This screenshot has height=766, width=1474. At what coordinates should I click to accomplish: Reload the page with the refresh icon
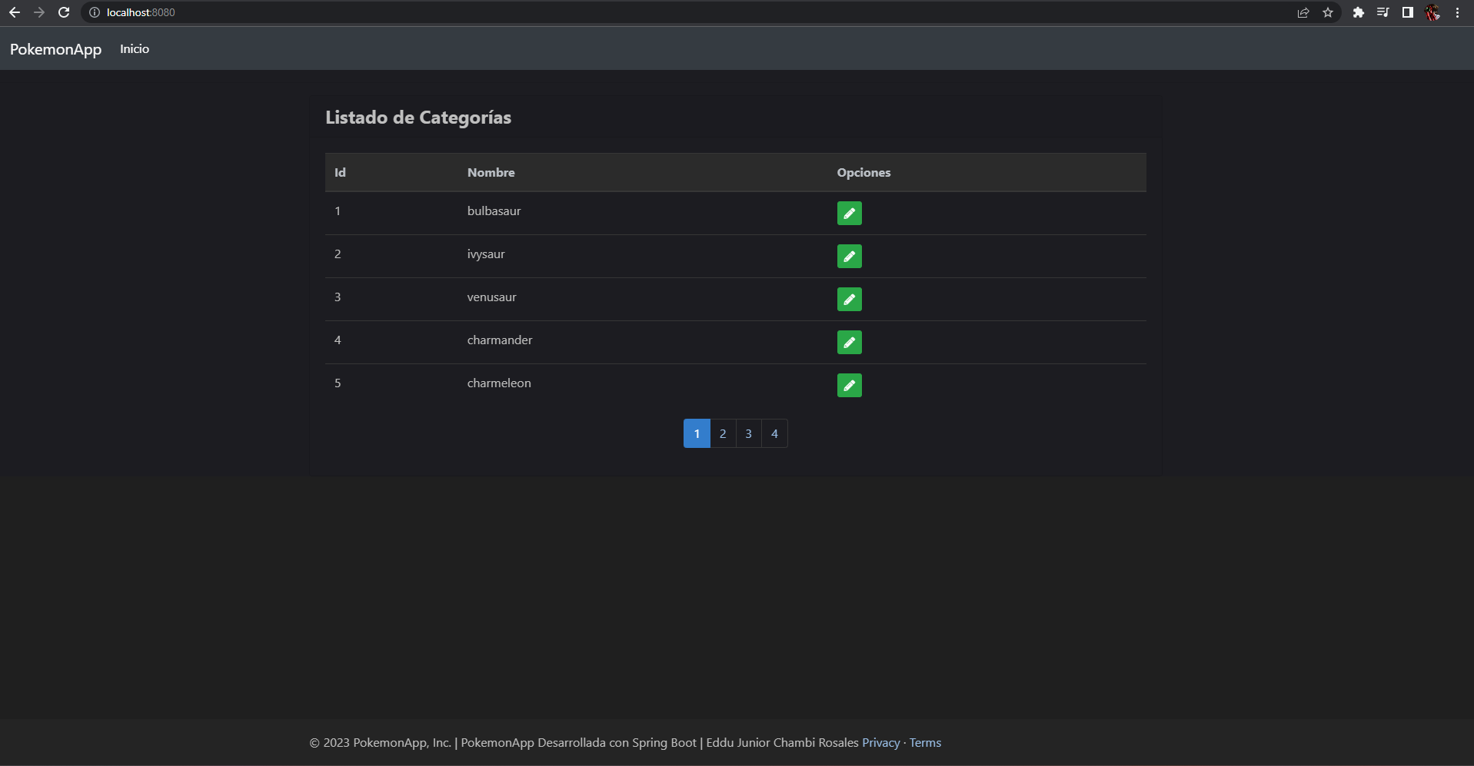[x=65, y=12]
